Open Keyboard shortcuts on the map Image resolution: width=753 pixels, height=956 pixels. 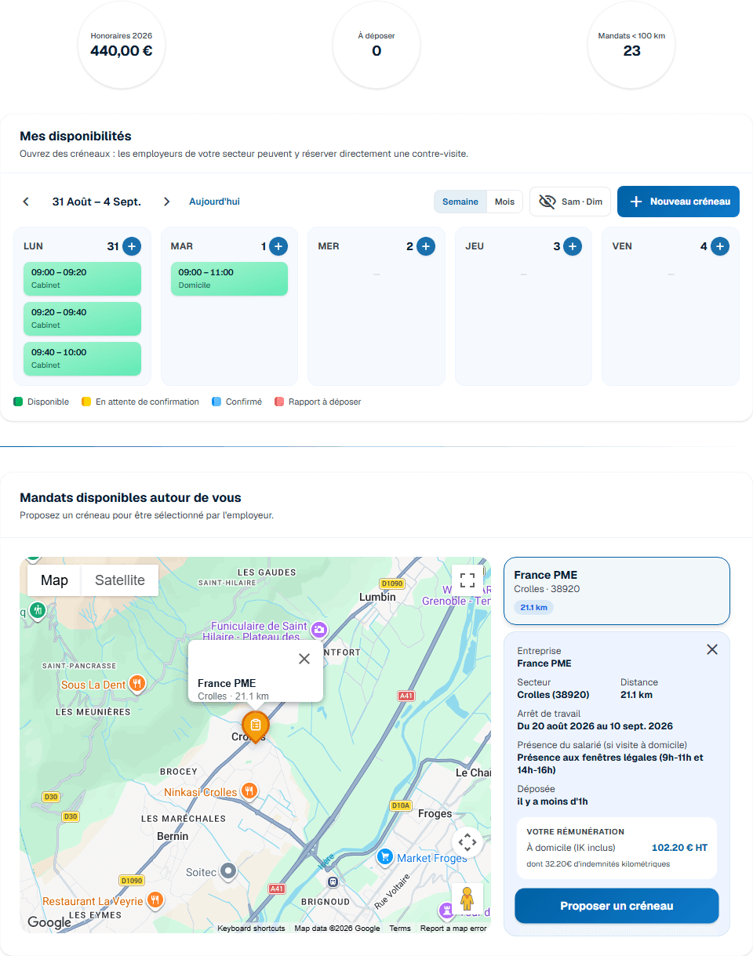point(251,929)
